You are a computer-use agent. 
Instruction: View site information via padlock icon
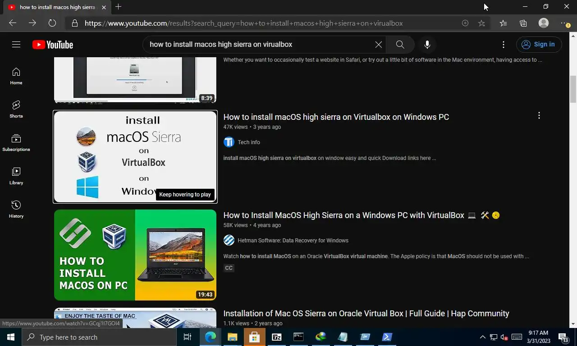(x=75, y=23)
